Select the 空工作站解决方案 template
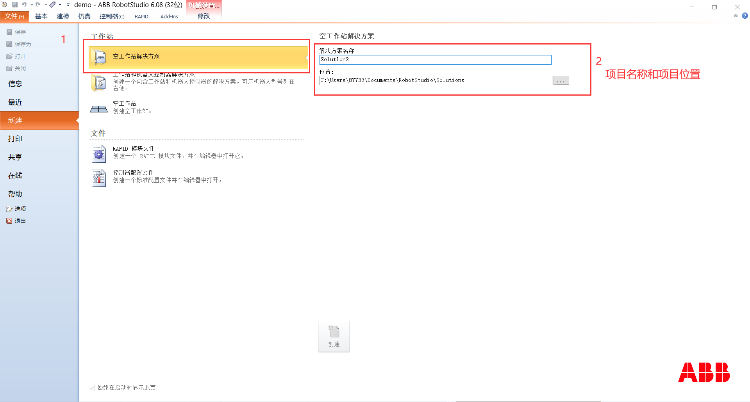750x402 pixels. click(198, 57)
